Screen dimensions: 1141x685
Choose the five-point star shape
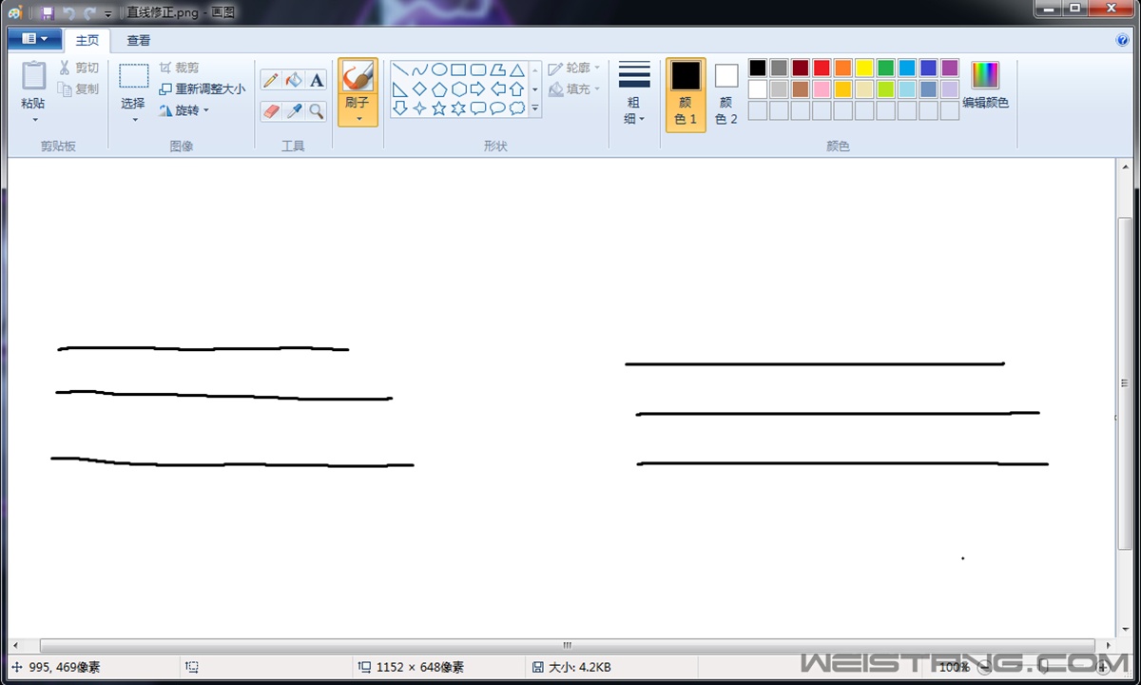coord(439,108)
